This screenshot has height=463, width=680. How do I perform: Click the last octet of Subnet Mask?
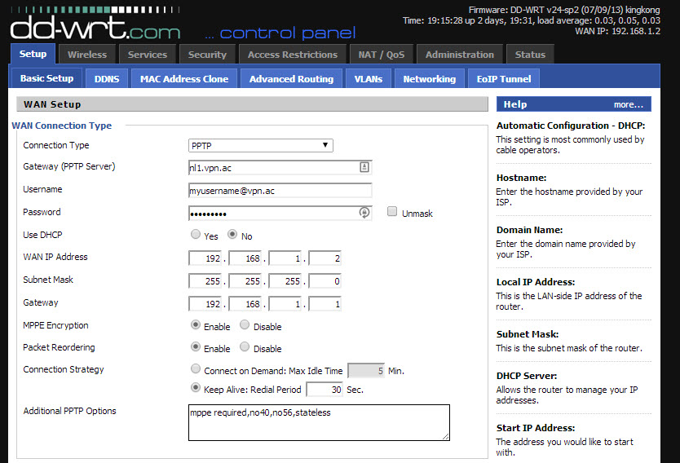click(x=325, y=281)
